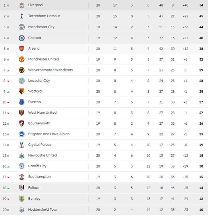
Task: Click the Chelsea club badge
Action: click(x=21, y=38)
